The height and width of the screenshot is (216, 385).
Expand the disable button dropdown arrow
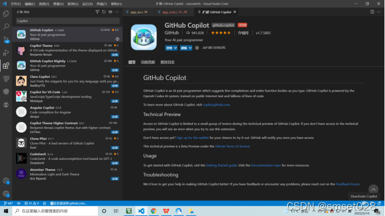(175, 48)
